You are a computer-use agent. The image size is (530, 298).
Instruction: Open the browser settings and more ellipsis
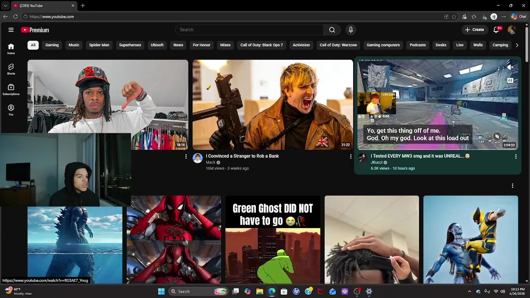tap(503, 17)
